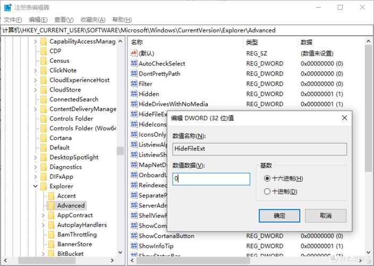Click the value list scroll up arrow
Viewport: 374px width, 266px height.
[x=368, y=41]
